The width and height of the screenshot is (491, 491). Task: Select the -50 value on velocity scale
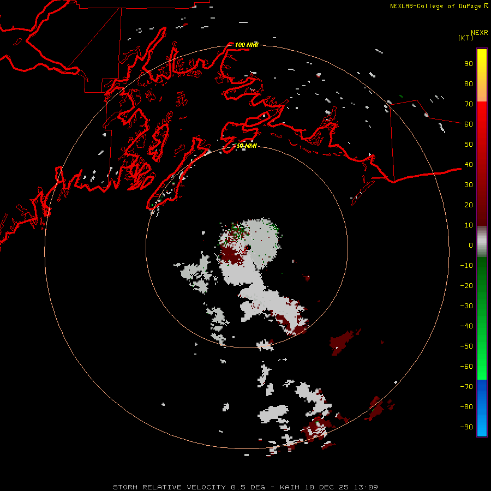coord(466,346)
